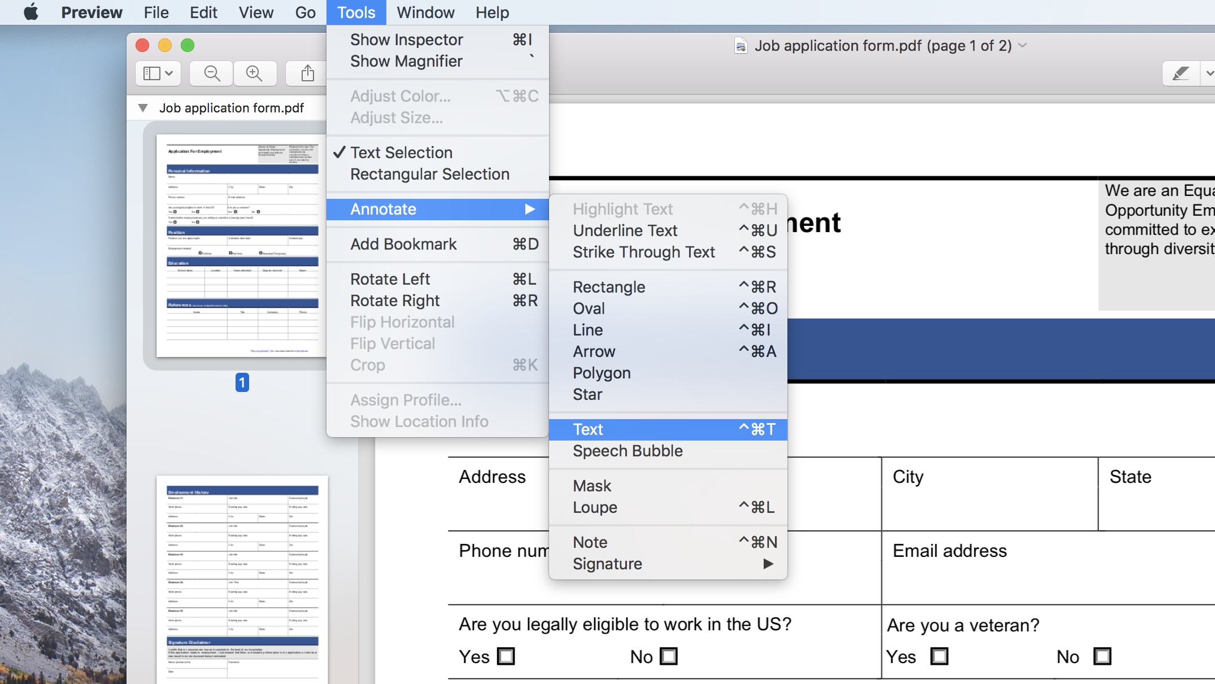Select the Note annotation tool

coord(589,541)
